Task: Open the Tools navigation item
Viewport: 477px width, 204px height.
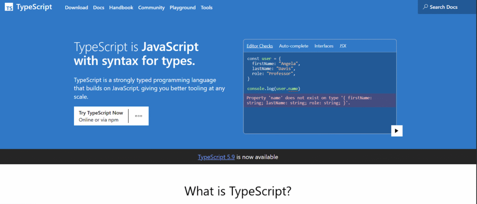Action: tap(206, 8)
